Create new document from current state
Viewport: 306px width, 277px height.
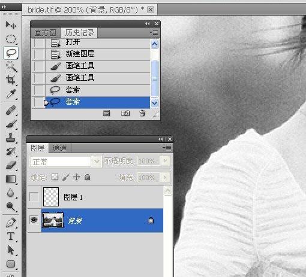(x=106, y=114)
